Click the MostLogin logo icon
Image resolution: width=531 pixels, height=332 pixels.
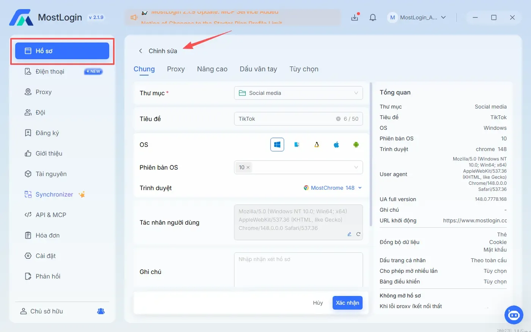21,17
